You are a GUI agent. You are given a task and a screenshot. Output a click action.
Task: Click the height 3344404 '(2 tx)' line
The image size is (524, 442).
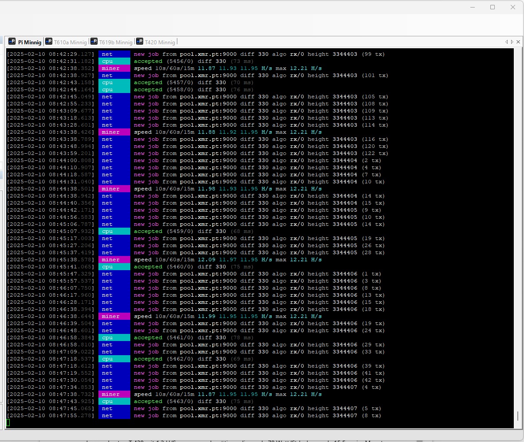pyautogui.click(x=194, y=160)
